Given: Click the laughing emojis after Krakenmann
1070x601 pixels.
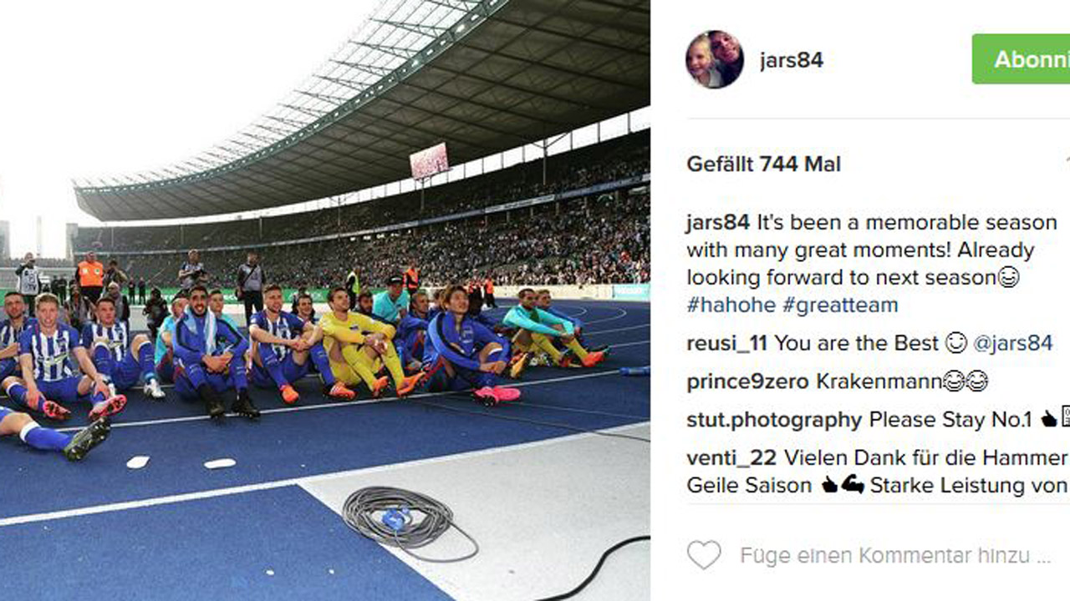Looking at the screenshot, I should coord(966,381).
